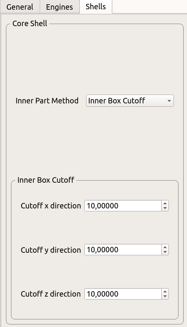Viewport: 187px width, 327px height.
Task: Select the Shells tab
Action: [96, 6]
